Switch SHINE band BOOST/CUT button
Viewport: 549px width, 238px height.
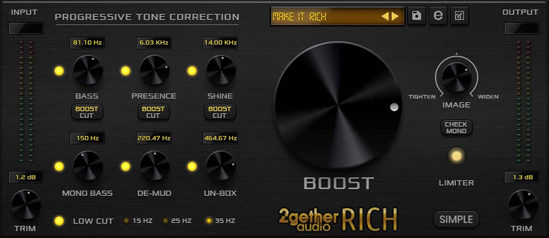pyautogui.click(x=220, y=112)
